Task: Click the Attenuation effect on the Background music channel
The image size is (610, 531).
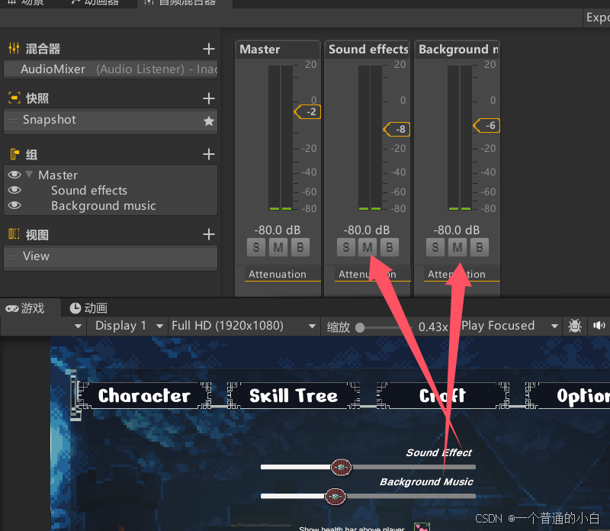Action: coord(462,274)
